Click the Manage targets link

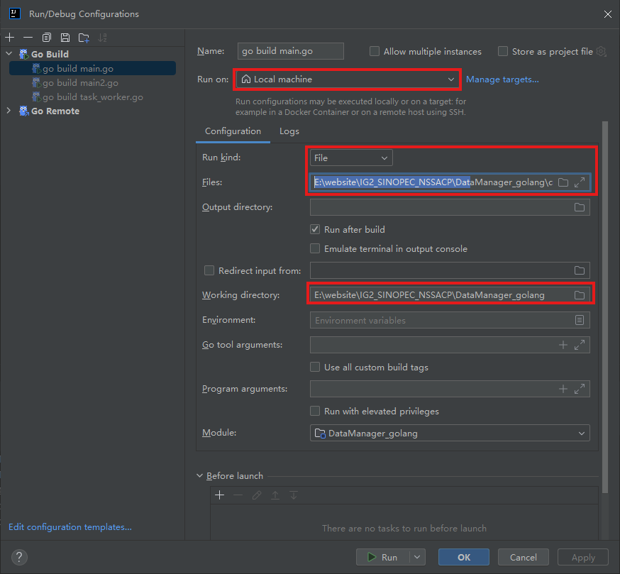click(502, 79)
